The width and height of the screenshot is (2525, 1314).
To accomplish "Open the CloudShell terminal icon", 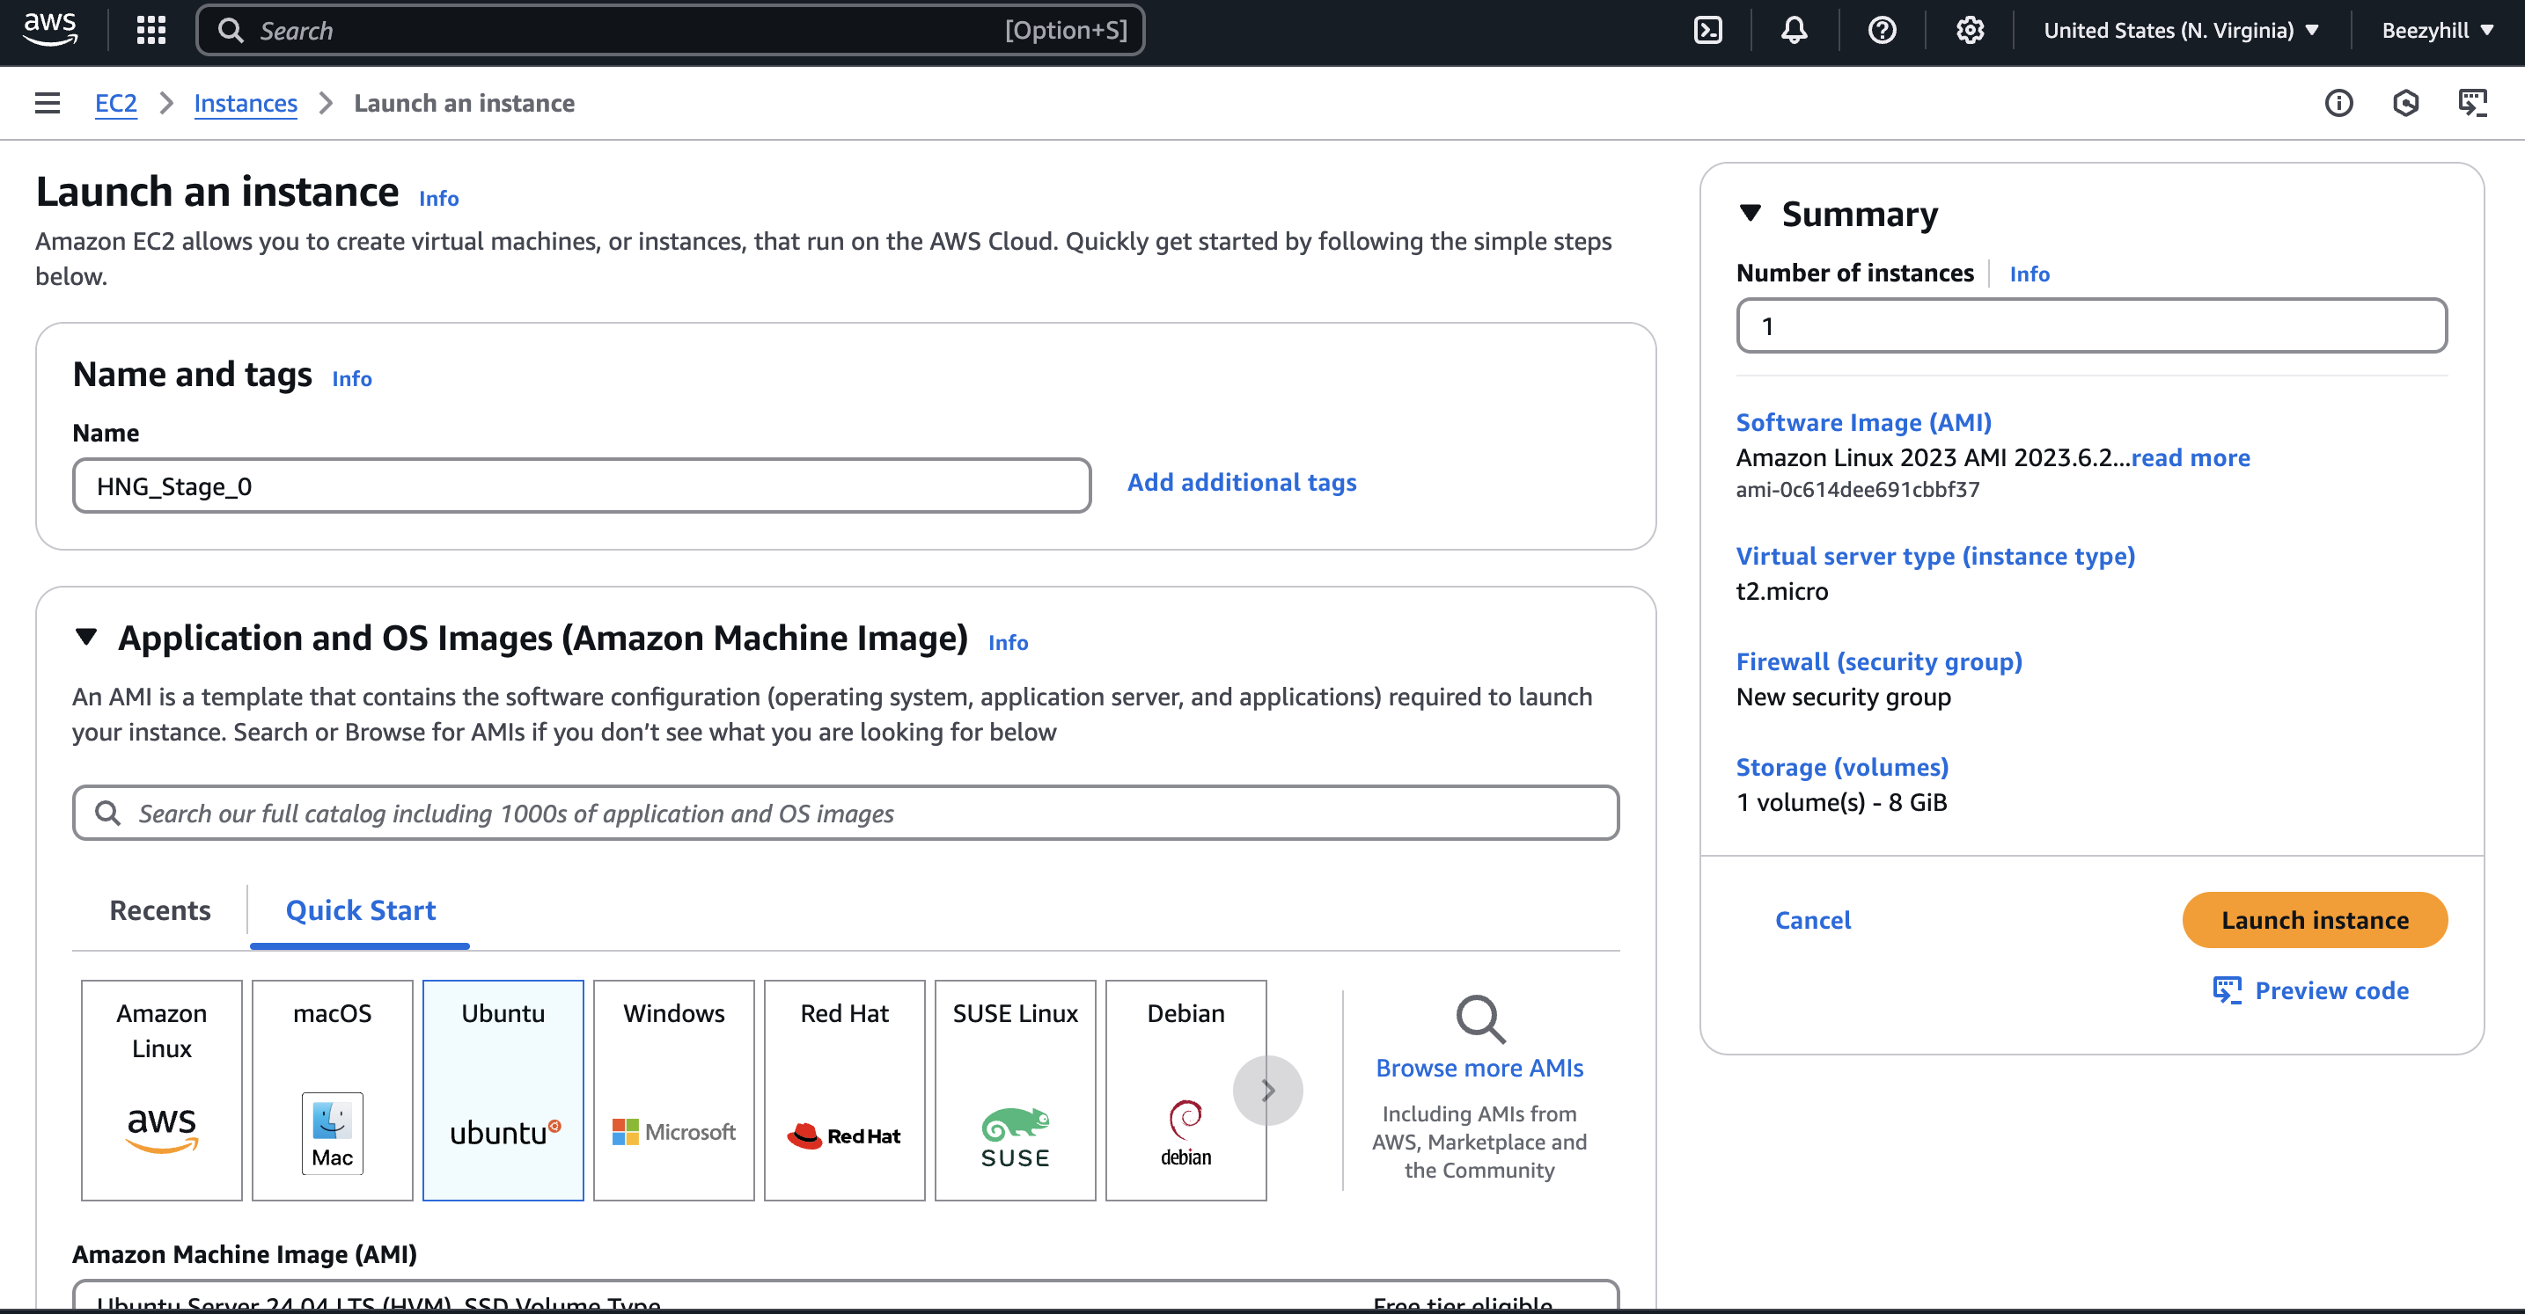I will pyautogui.click(x=1708, y=31).
